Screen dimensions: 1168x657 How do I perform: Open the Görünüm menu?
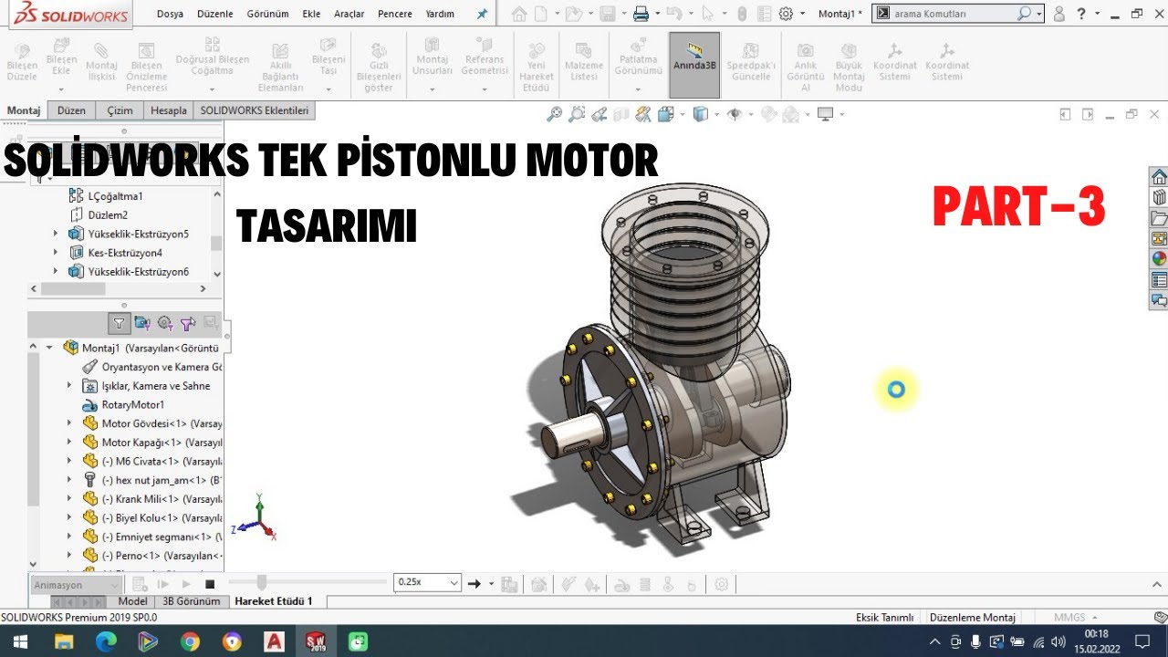click(269, 14)
